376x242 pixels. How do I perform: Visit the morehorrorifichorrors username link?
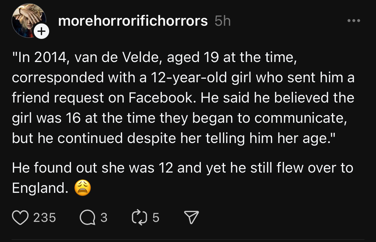pos(133,21)
